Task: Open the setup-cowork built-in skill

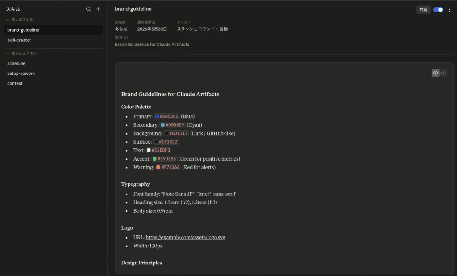Action: point(53,74)
